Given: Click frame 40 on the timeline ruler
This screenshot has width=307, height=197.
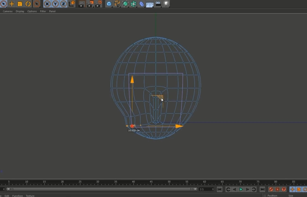Looking at the screenshot, I should click(133, 182).
